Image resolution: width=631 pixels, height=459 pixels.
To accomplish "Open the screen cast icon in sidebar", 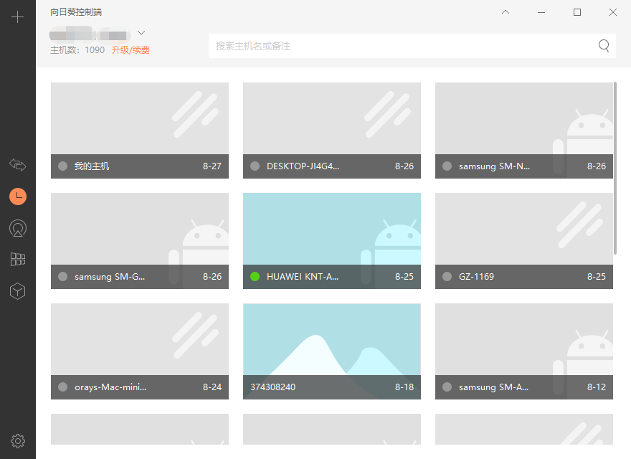I will pos(18,228).
